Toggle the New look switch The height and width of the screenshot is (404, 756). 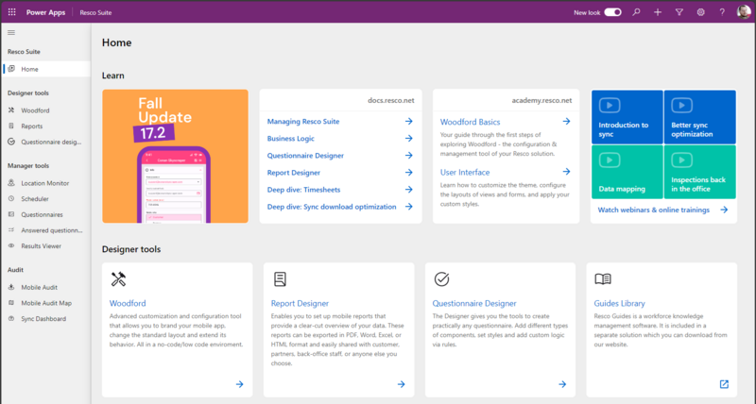pyautogui.click(x=612, y=12)
